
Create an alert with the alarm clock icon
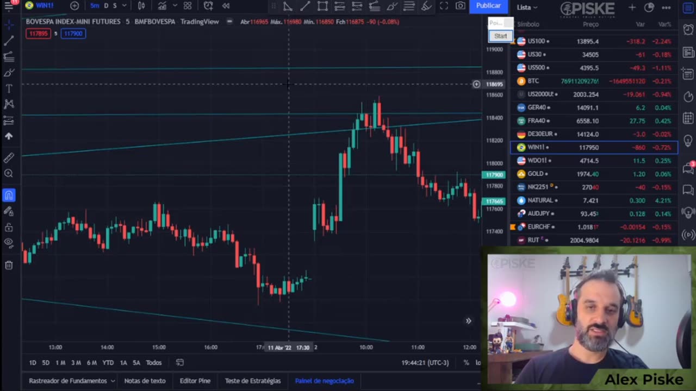[208, 6]
